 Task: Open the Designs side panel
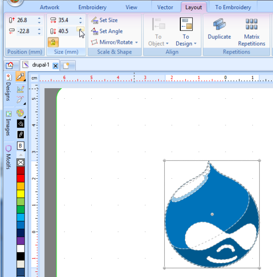(x=8, y=88)
